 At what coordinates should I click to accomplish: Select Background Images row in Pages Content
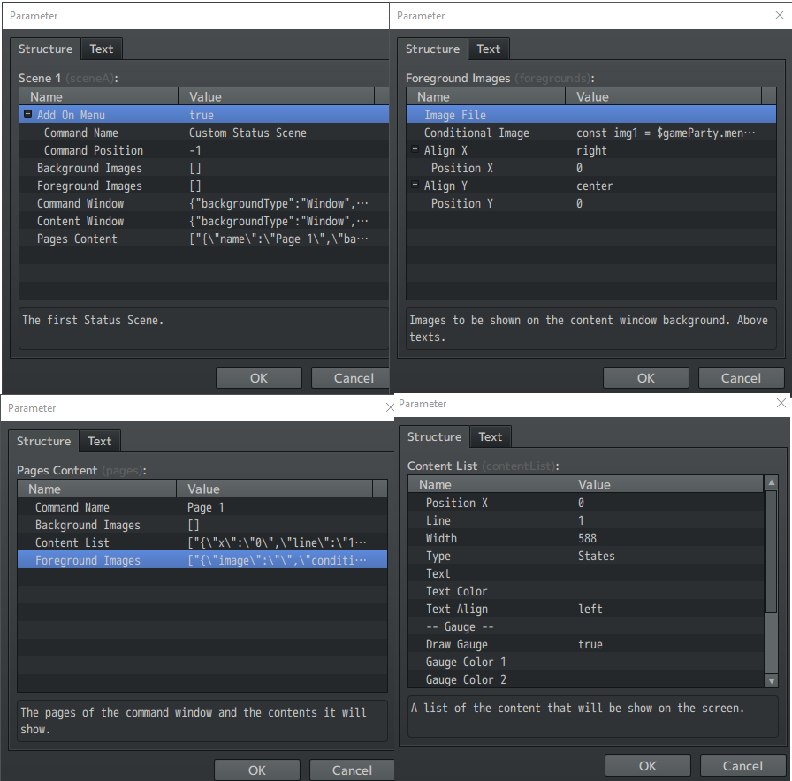click(x=202, y=525)
